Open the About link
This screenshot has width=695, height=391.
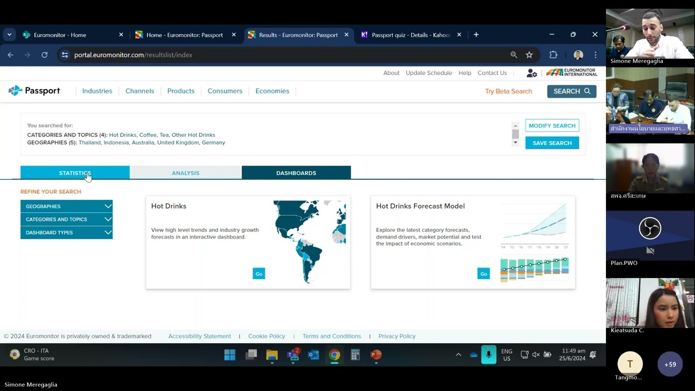point(391,73)
